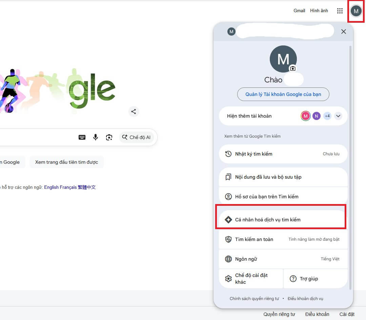This screenshot has height=320, width=366.
Task: Click the account panel vertical scrollbar
Action: tap(350, 167)
